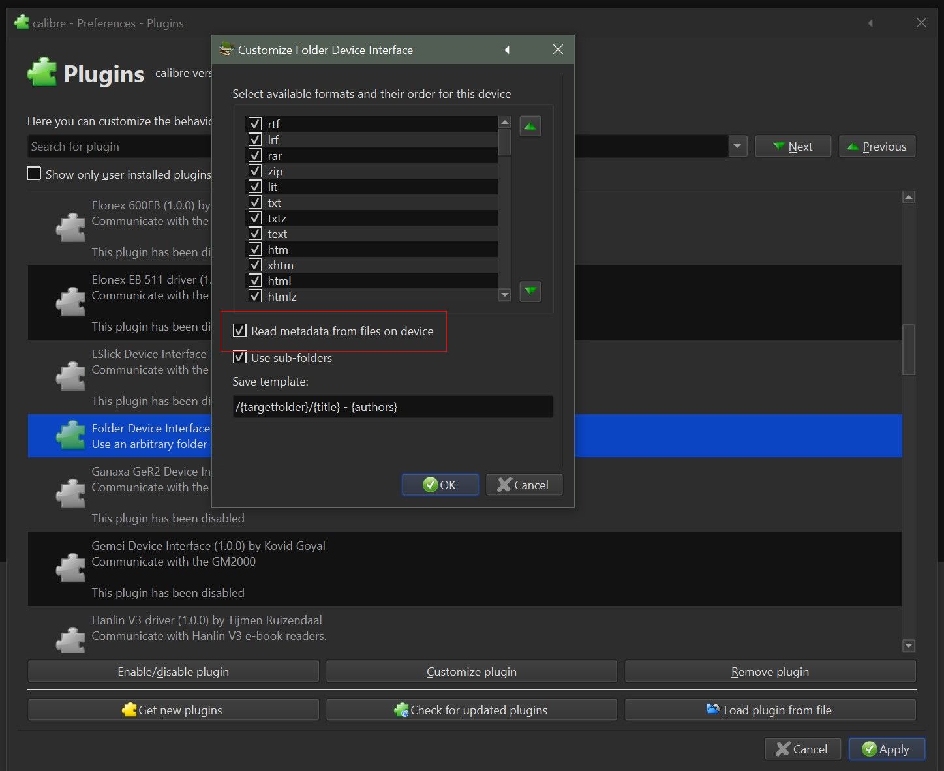Viewport: 944px width, 771px height.
Task: Click the ESlick Device Interface puzzle icon
Action: coord(70,377)
